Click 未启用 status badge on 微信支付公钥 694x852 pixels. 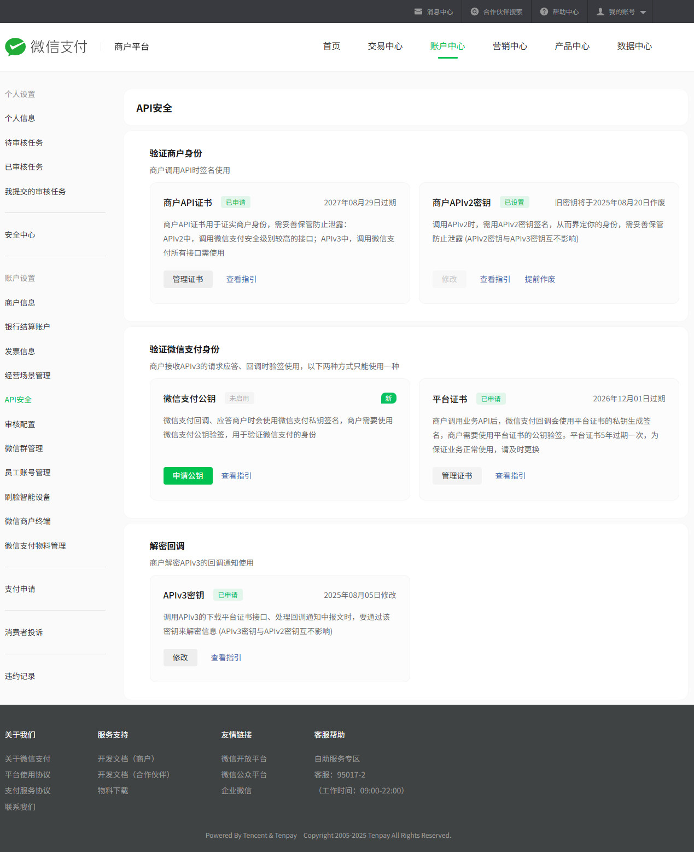coord(240,399)
